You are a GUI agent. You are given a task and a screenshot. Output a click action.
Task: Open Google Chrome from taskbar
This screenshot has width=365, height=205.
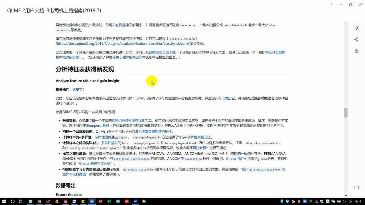coord(39,201)
